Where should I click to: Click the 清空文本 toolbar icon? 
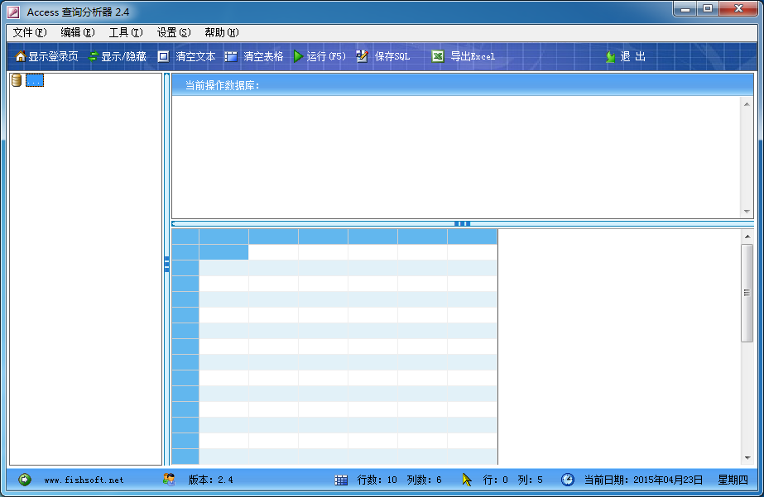pyautogui.click(x=163, y=57)
